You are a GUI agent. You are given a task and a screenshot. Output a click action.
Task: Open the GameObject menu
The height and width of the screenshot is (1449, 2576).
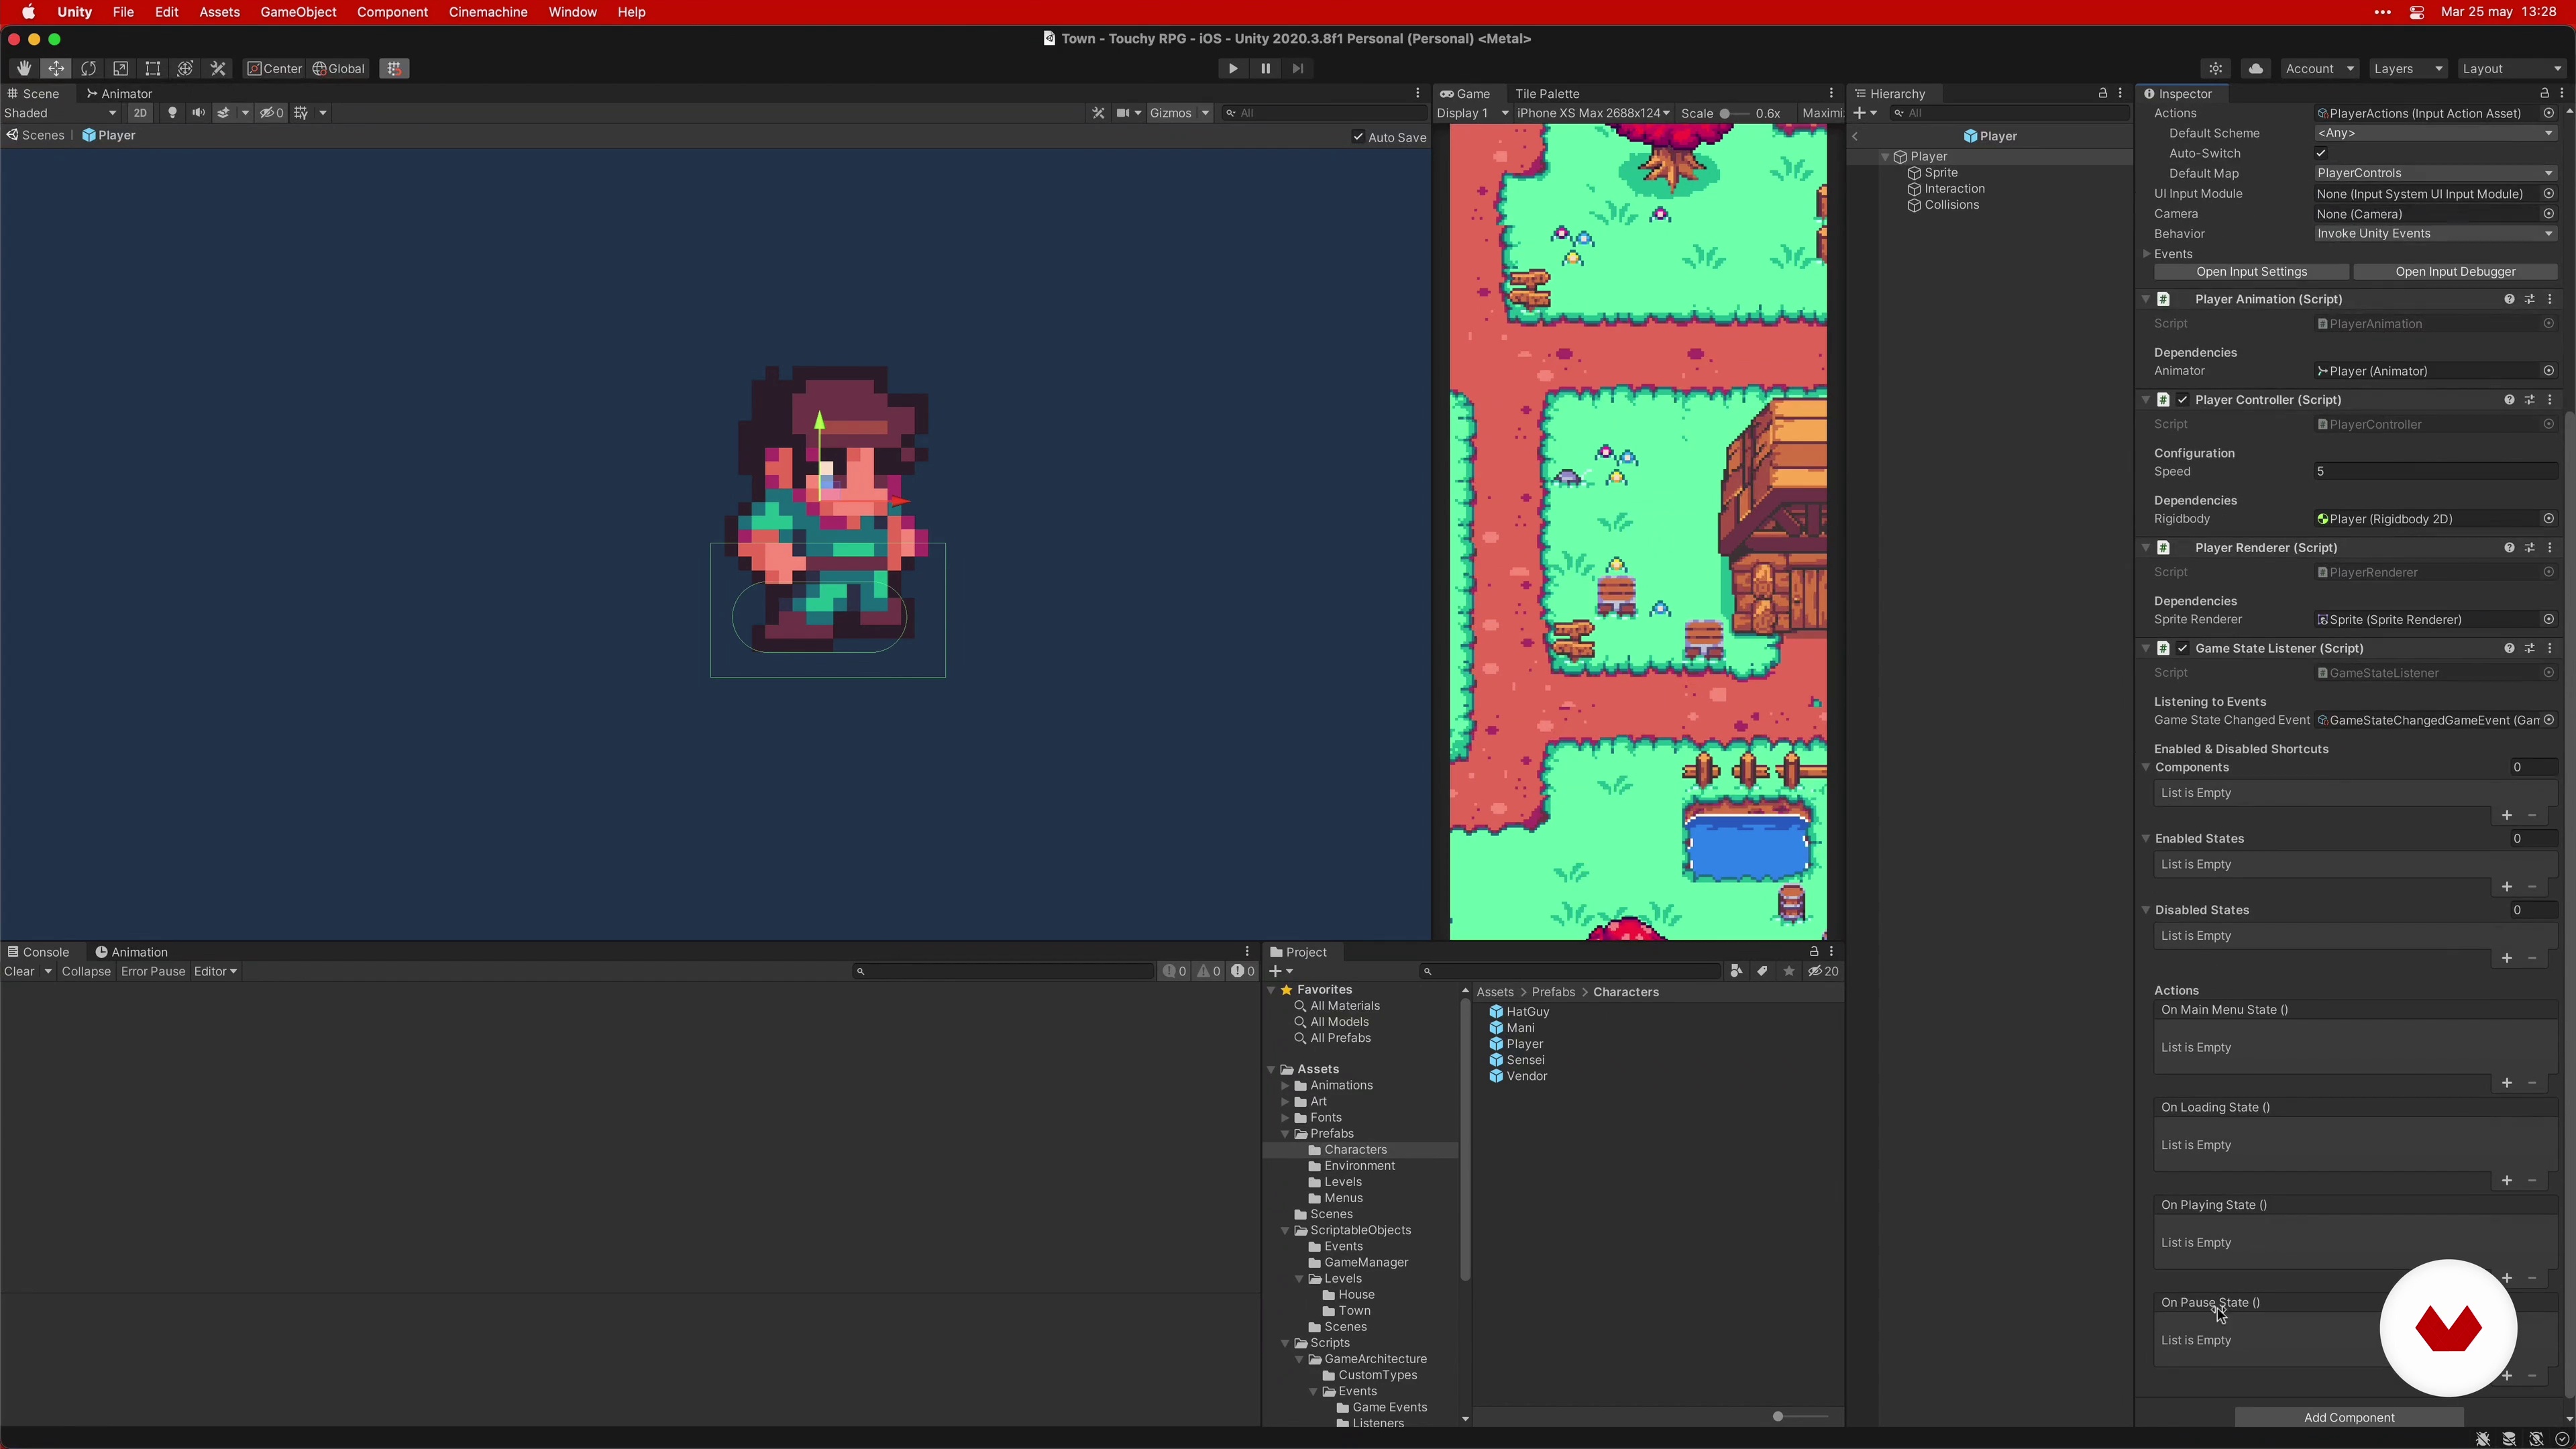coord(298,12)
